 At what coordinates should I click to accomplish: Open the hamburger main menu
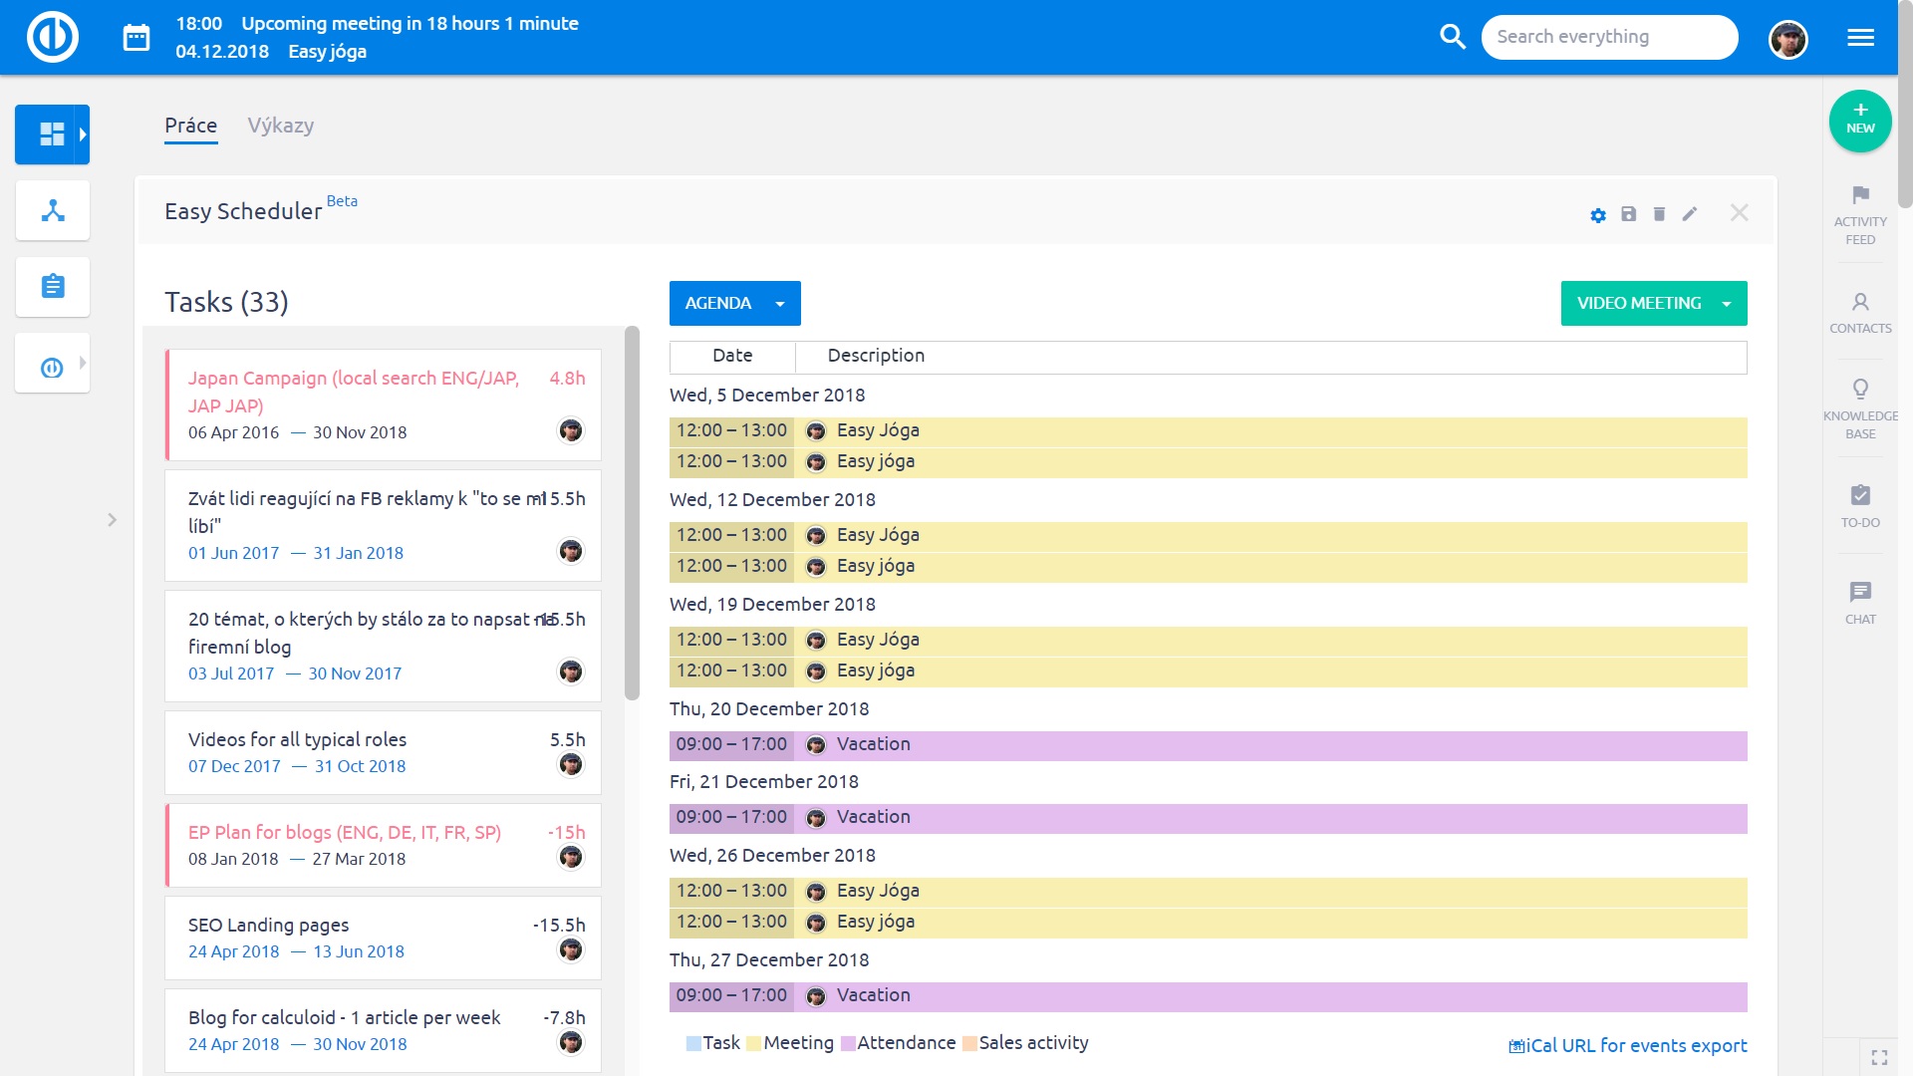pyautogui.click(x=1860, y=38)
